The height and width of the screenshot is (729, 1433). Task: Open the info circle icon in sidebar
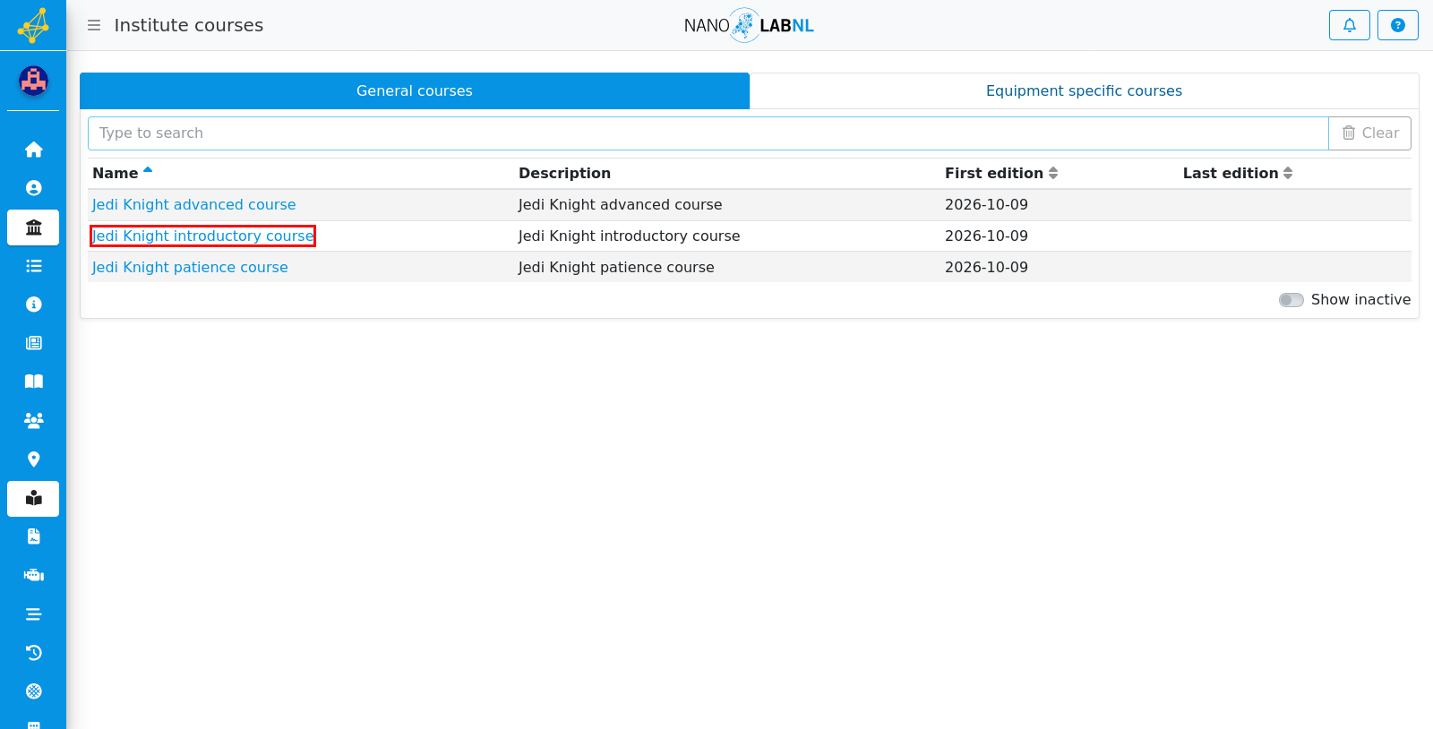click(x=33, y=304)
